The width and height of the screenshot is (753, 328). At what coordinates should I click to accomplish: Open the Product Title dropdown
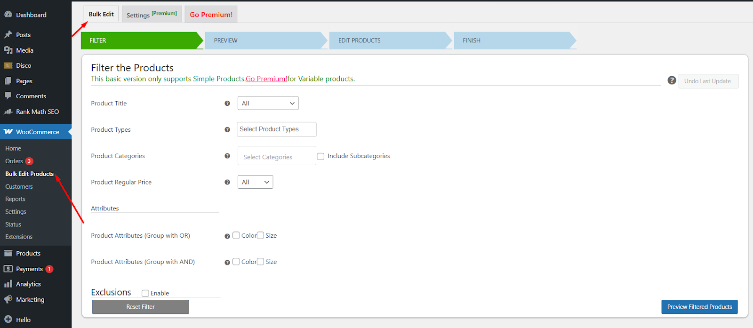pyautogui.click(x=268, y=103)
